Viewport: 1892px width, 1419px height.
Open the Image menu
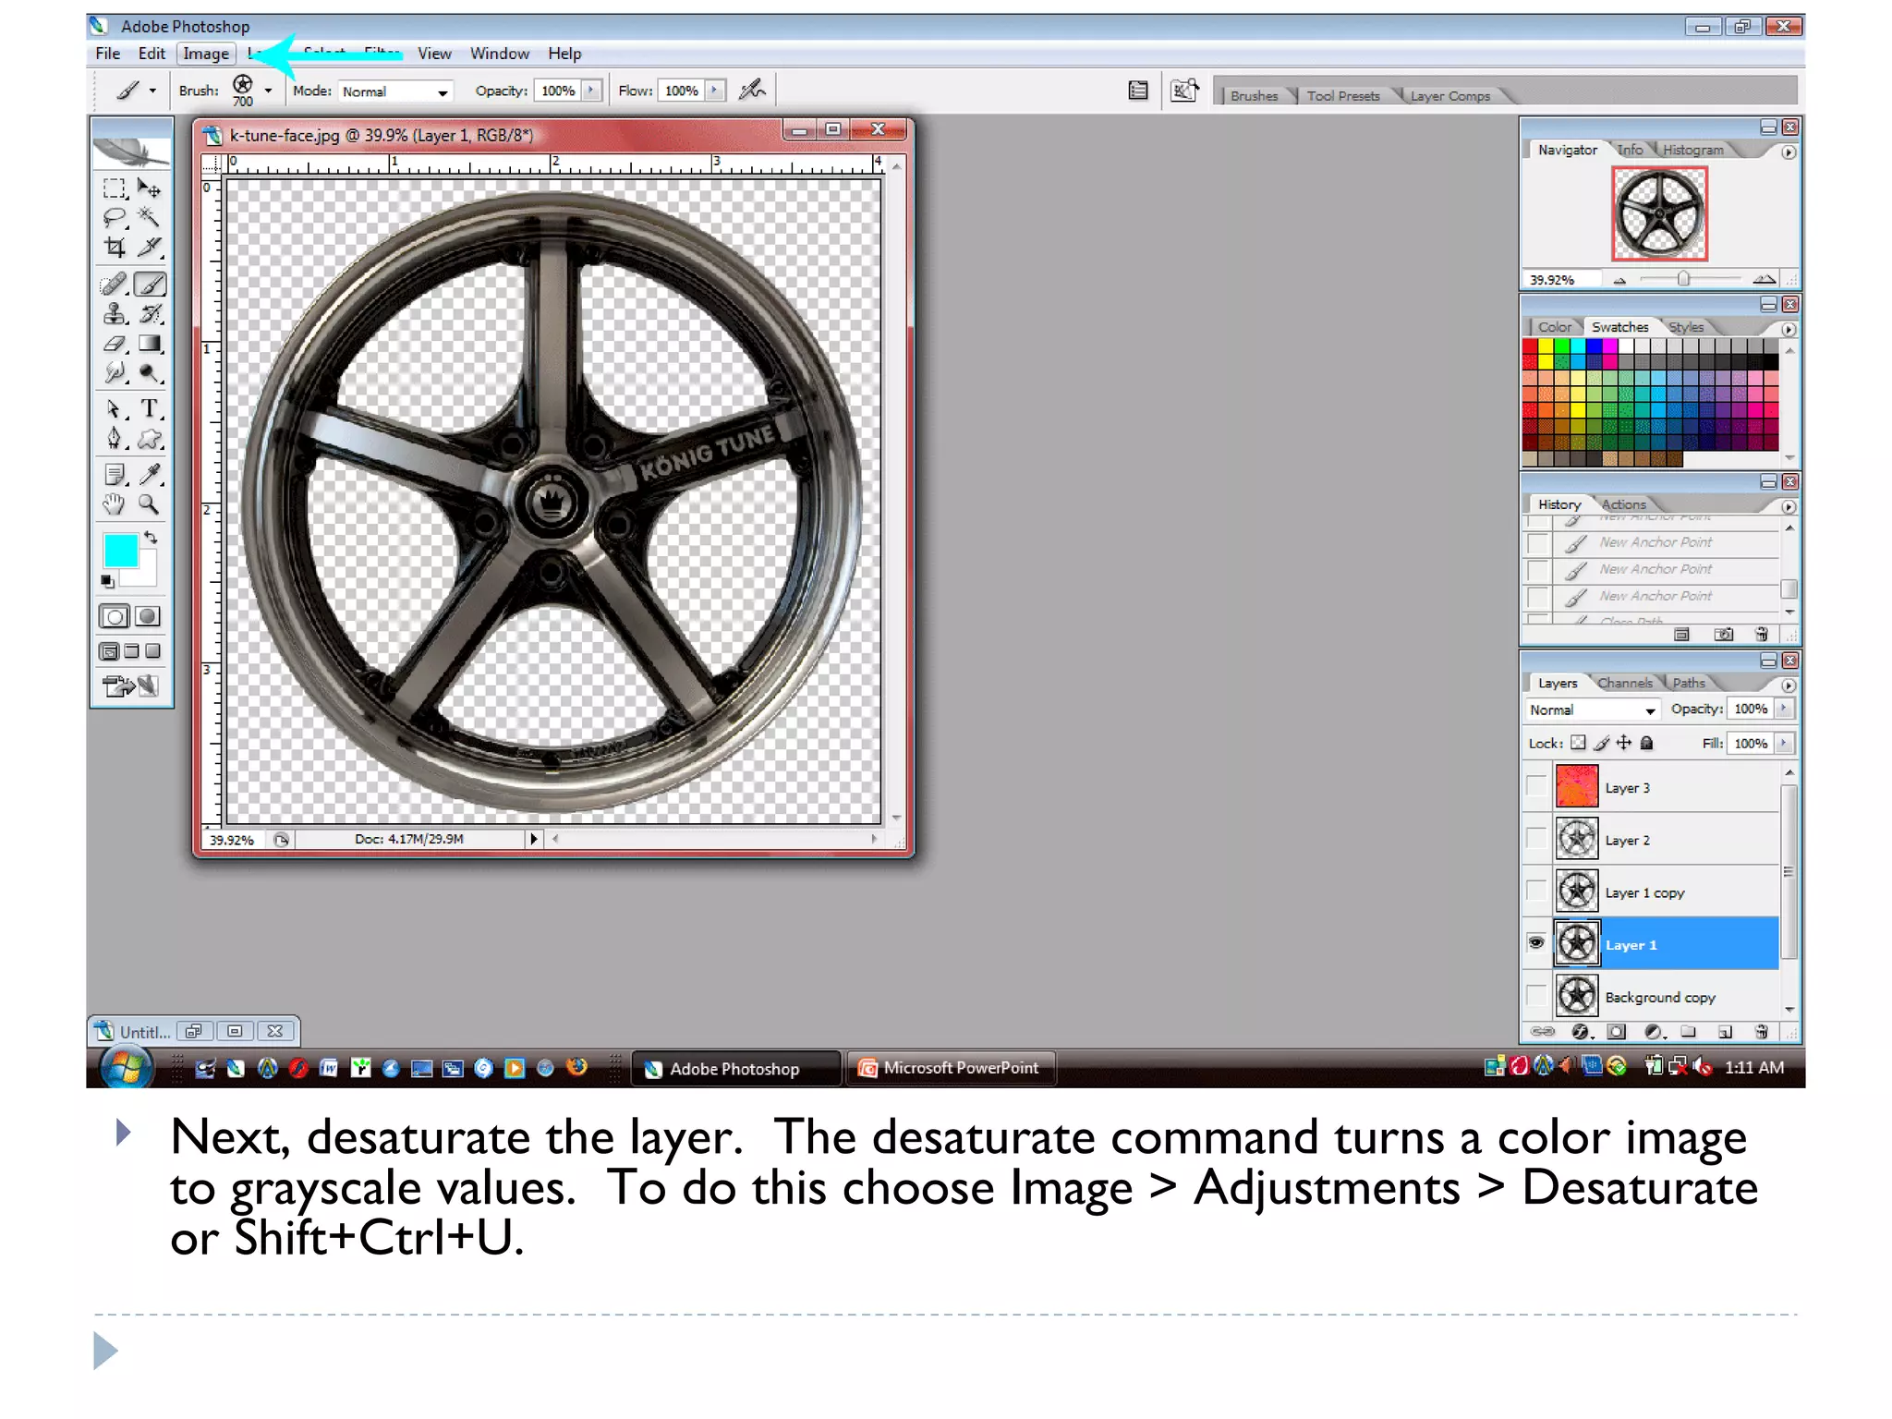tap(205, 54)
